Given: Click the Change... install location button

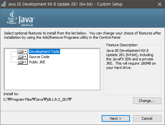Looking at the screenshot, I should (x=147, y=101).
